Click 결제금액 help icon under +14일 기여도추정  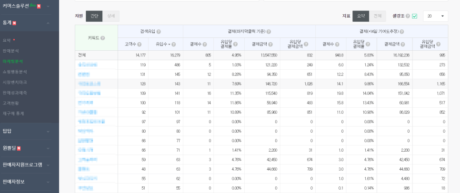point(403,45)
